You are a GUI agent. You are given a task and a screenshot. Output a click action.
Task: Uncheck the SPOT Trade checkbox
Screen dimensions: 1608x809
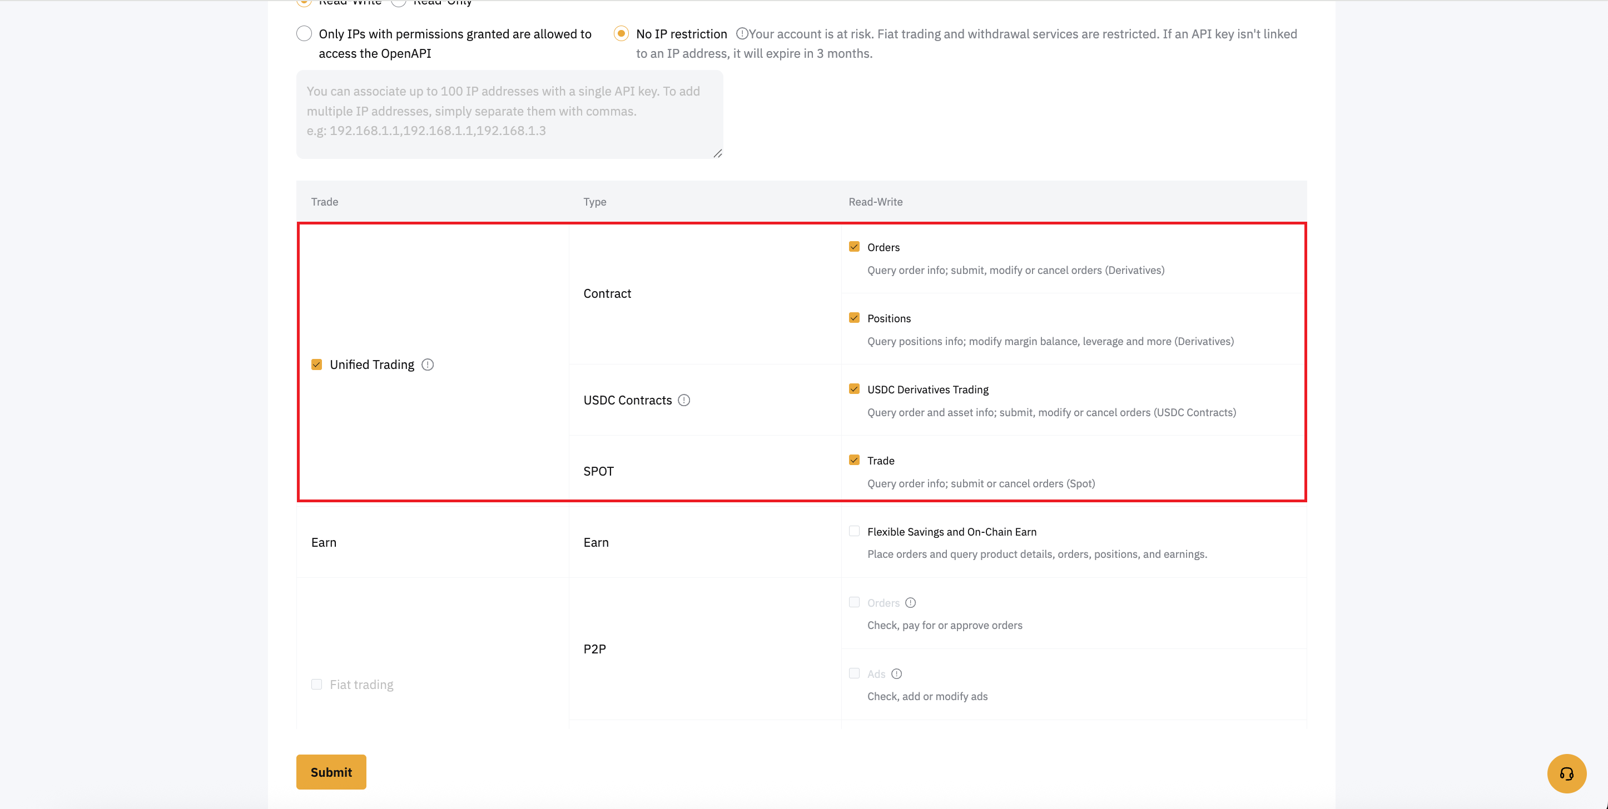point(854,460)
